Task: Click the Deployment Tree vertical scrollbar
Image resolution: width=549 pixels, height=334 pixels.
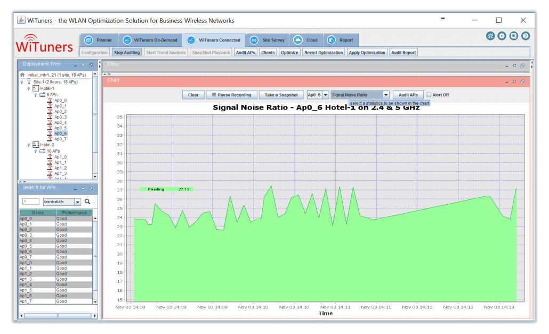Action: (x=95, y=126)
